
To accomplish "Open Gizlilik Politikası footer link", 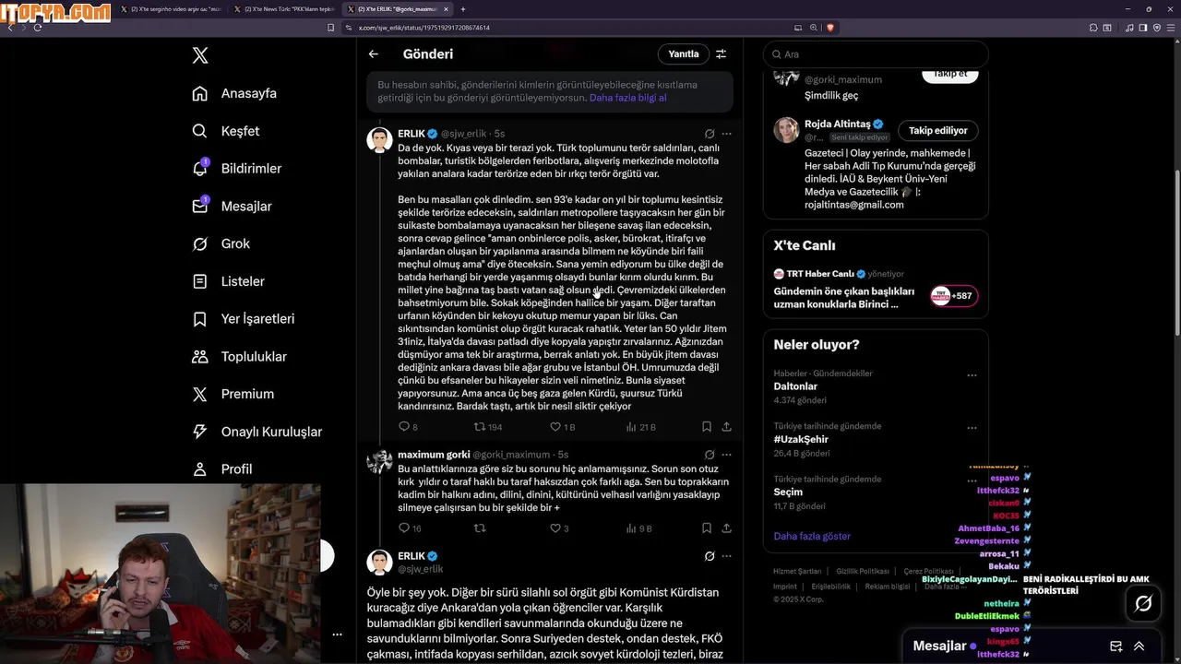I will coord(862,572).
